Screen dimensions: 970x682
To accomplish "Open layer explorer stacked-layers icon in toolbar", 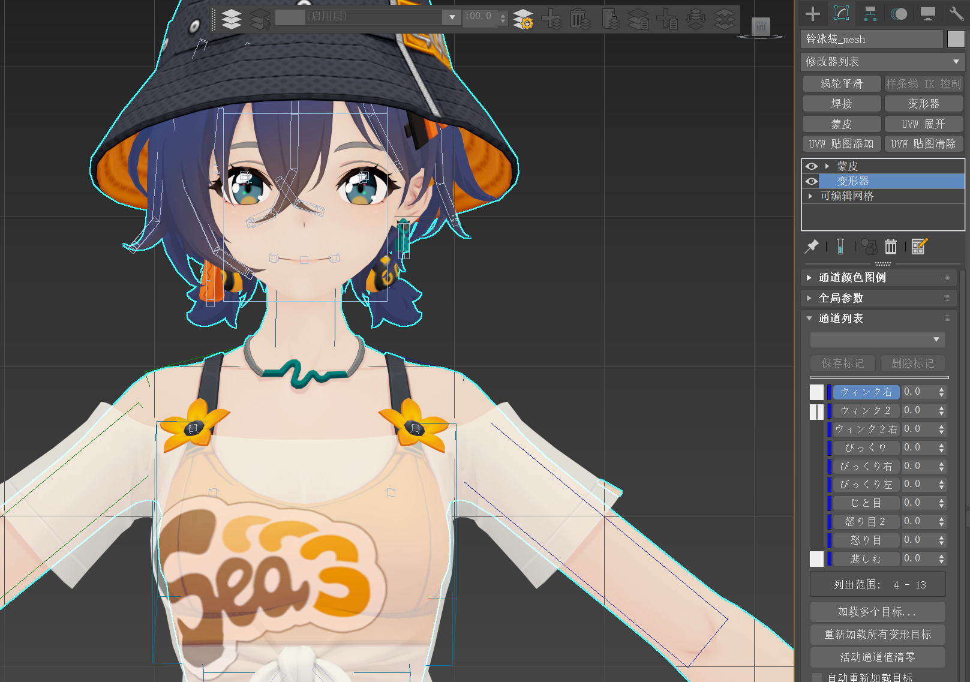I will [232, 19].
